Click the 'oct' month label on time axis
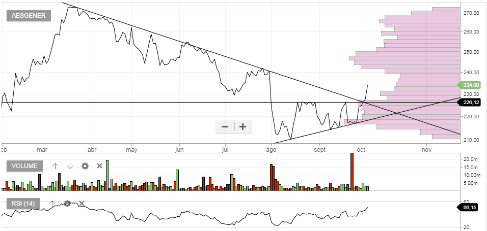This screenshot has height=231, width=487. [x=361, y=150]
